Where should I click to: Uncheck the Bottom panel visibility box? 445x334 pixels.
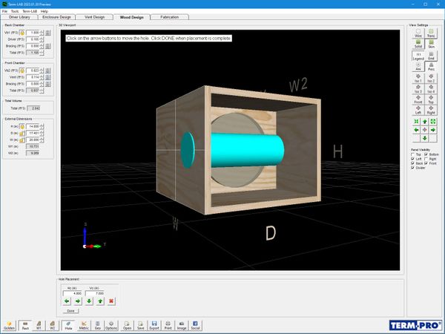click(x=426, y=154)
